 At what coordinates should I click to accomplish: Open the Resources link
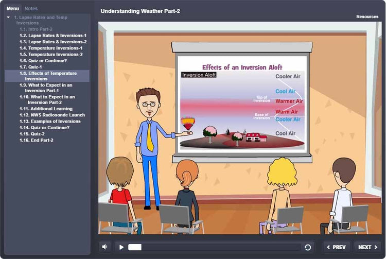[x=367, y=16]
